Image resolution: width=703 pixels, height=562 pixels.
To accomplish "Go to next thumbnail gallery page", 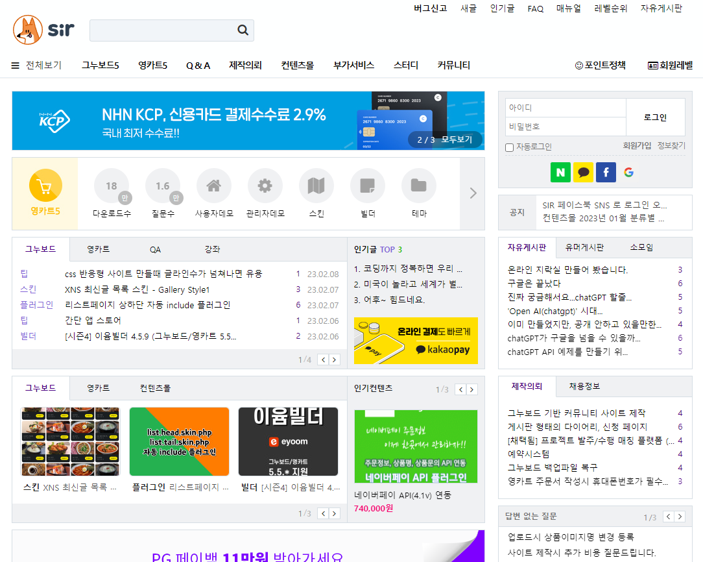I will pyautogui.click(x=335, y=513).
